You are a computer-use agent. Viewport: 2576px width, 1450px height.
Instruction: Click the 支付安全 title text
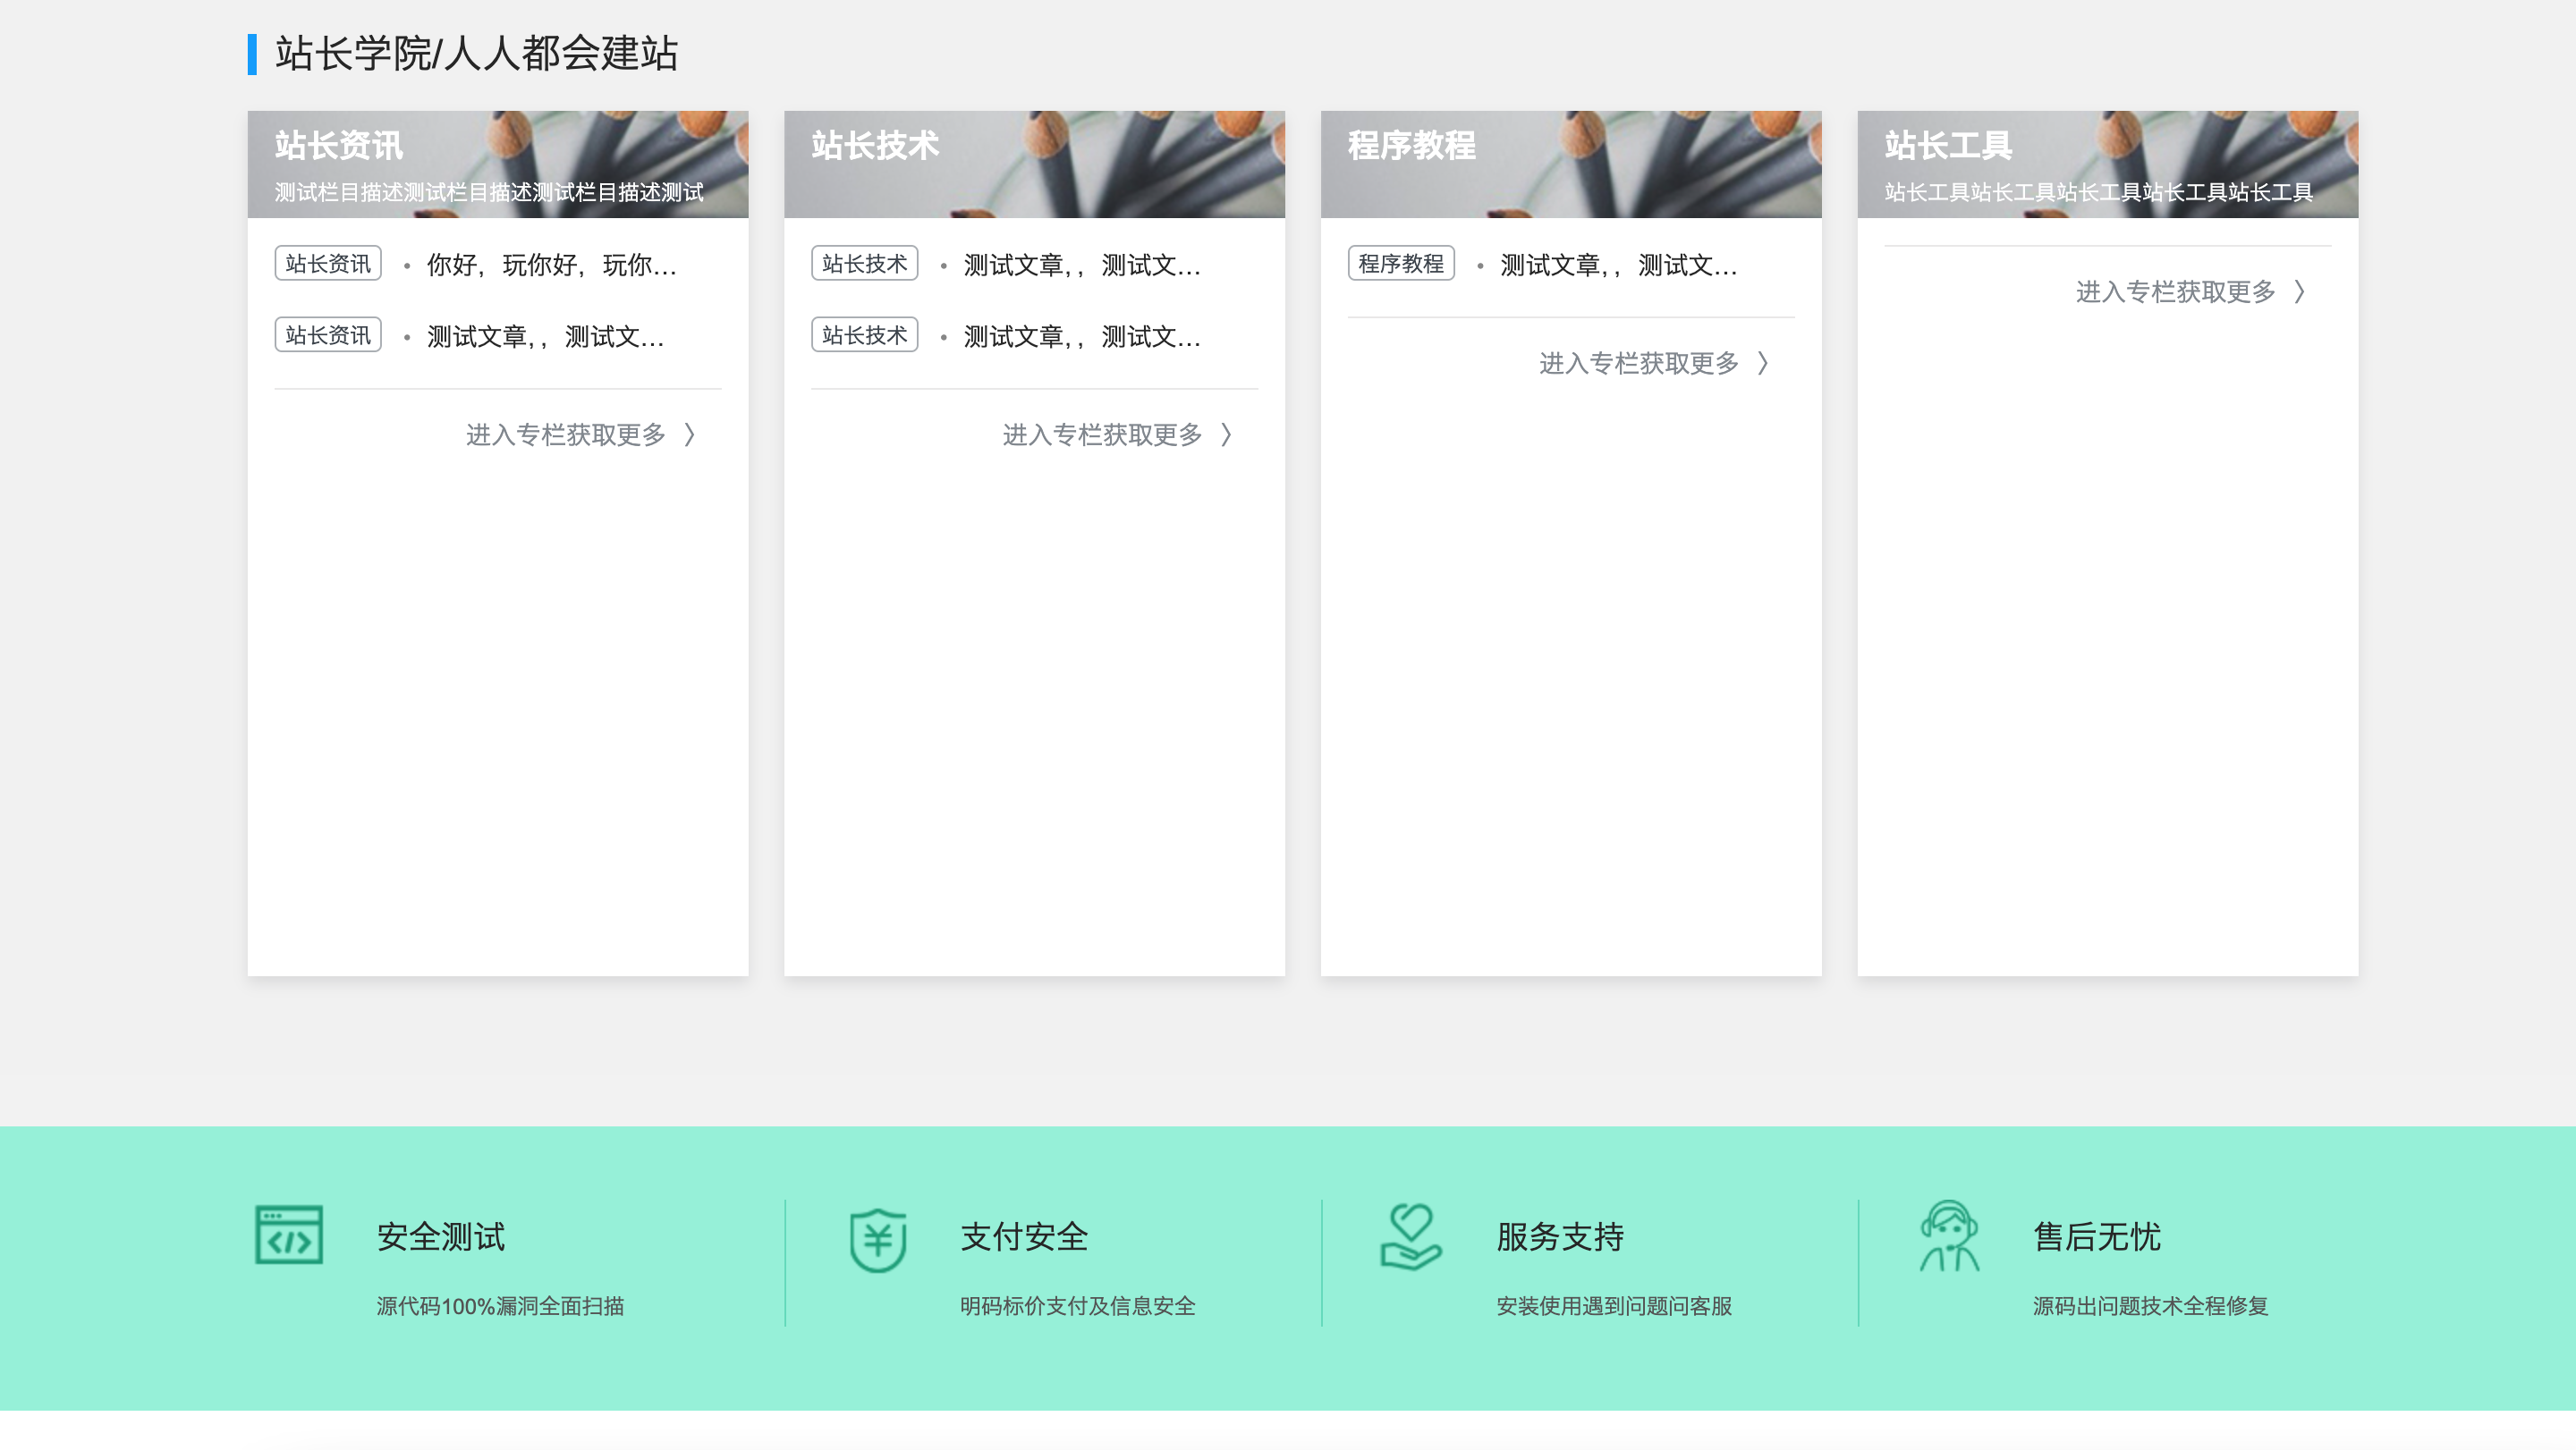(x=1024, y=1237)
